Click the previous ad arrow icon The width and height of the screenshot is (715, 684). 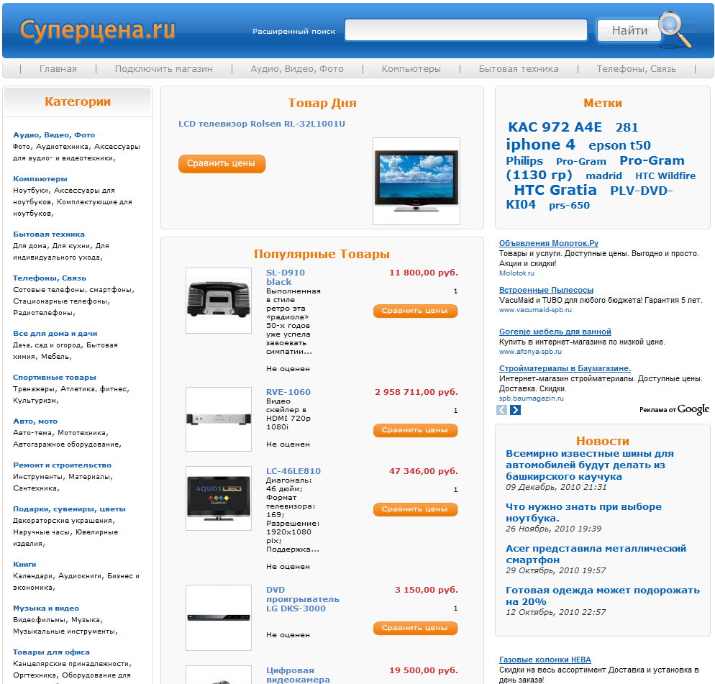point(501,410)
